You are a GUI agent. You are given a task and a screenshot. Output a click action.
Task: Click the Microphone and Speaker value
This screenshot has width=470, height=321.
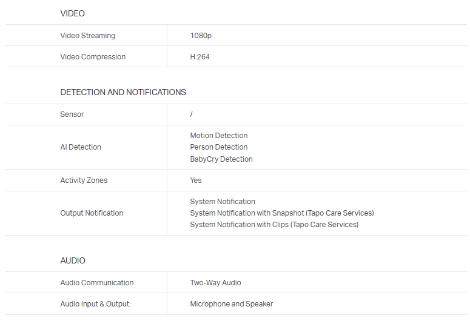[x=232, y=304]
